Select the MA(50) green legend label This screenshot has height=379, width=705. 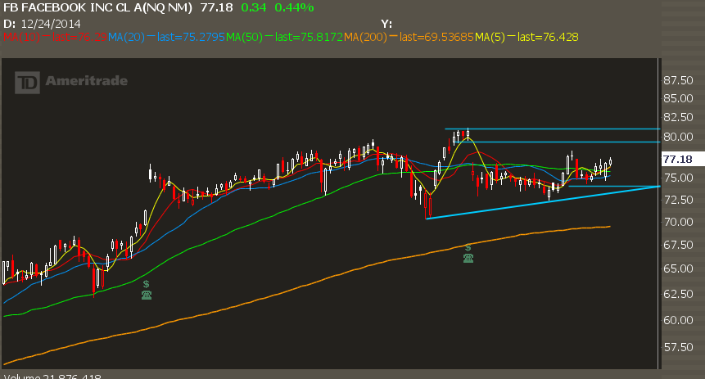(x=240, y=37)
